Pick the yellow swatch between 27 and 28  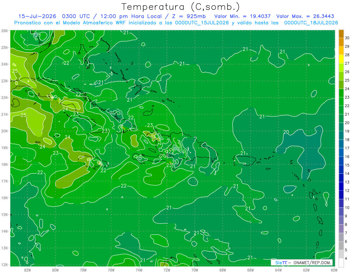click(341, 59)
